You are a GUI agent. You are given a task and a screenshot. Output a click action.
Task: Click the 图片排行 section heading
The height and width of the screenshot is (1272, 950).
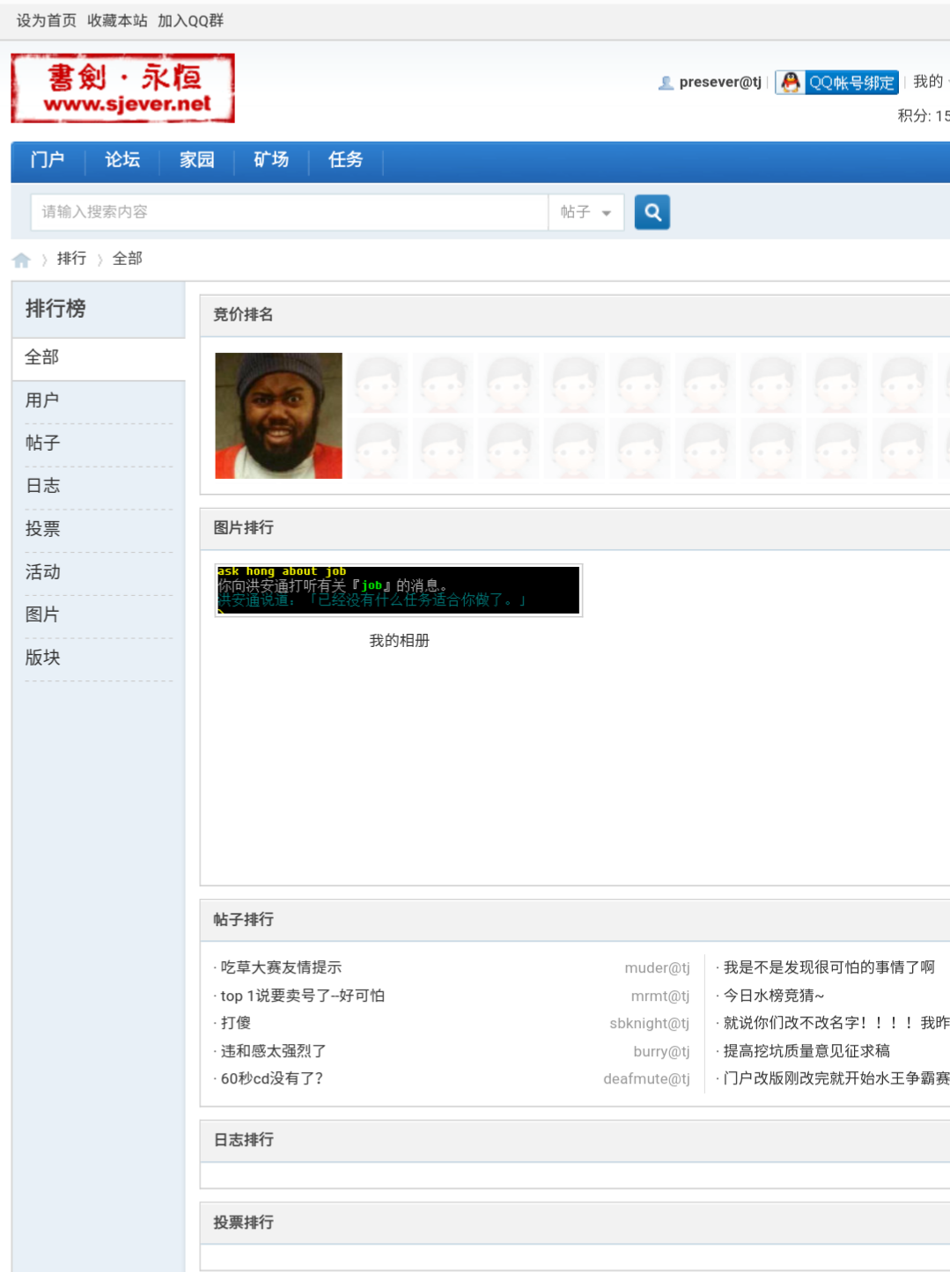(243, 527)
